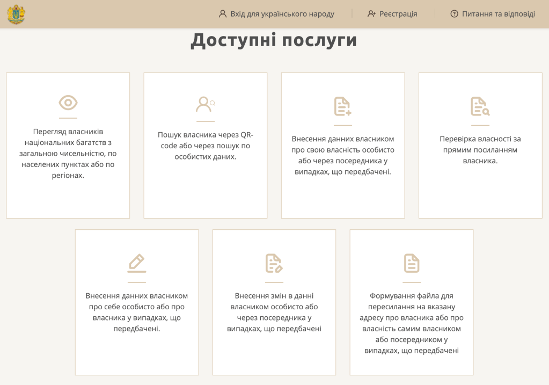Choose the Внесення змін в данні card
Screen dimensions: 549x385
click(274, 312)
